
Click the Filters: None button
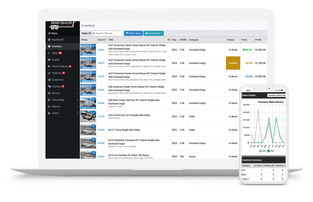[x=133, y=33]
